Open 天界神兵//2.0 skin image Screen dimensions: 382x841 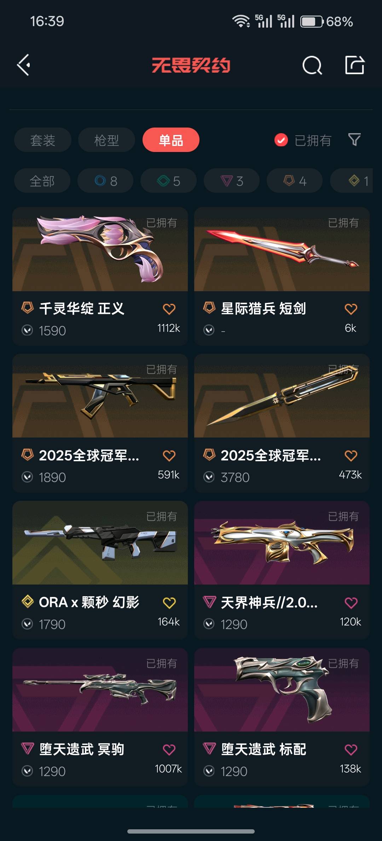click(282, 543)
